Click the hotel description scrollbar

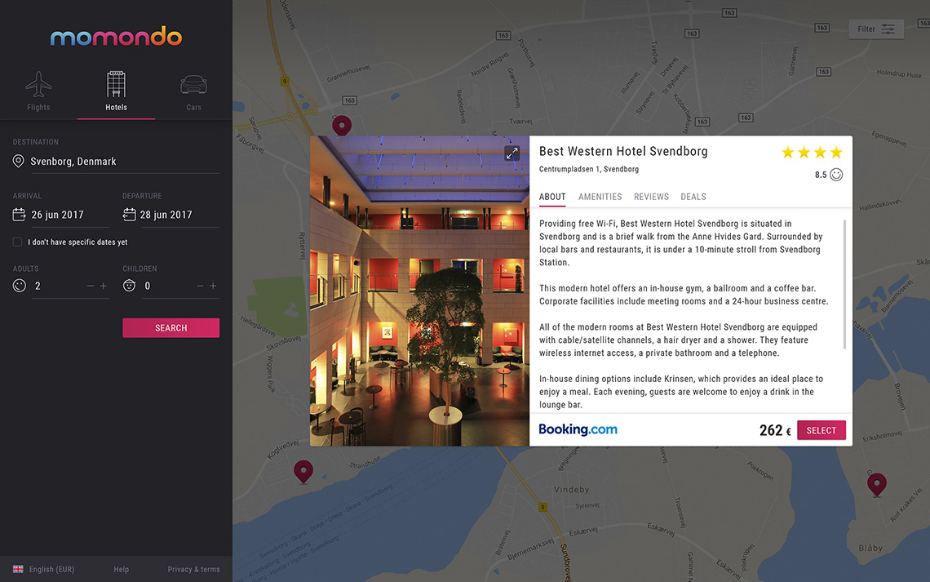844,284
